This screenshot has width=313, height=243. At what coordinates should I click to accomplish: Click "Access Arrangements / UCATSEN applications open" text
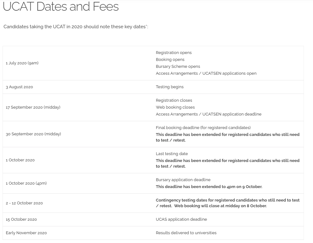pyautogui.click(x=206, y=73)
